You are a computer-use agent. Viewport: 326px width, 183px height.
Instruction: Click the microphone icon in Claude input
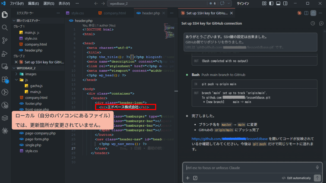pyautogui.click(x=317, y=168)
